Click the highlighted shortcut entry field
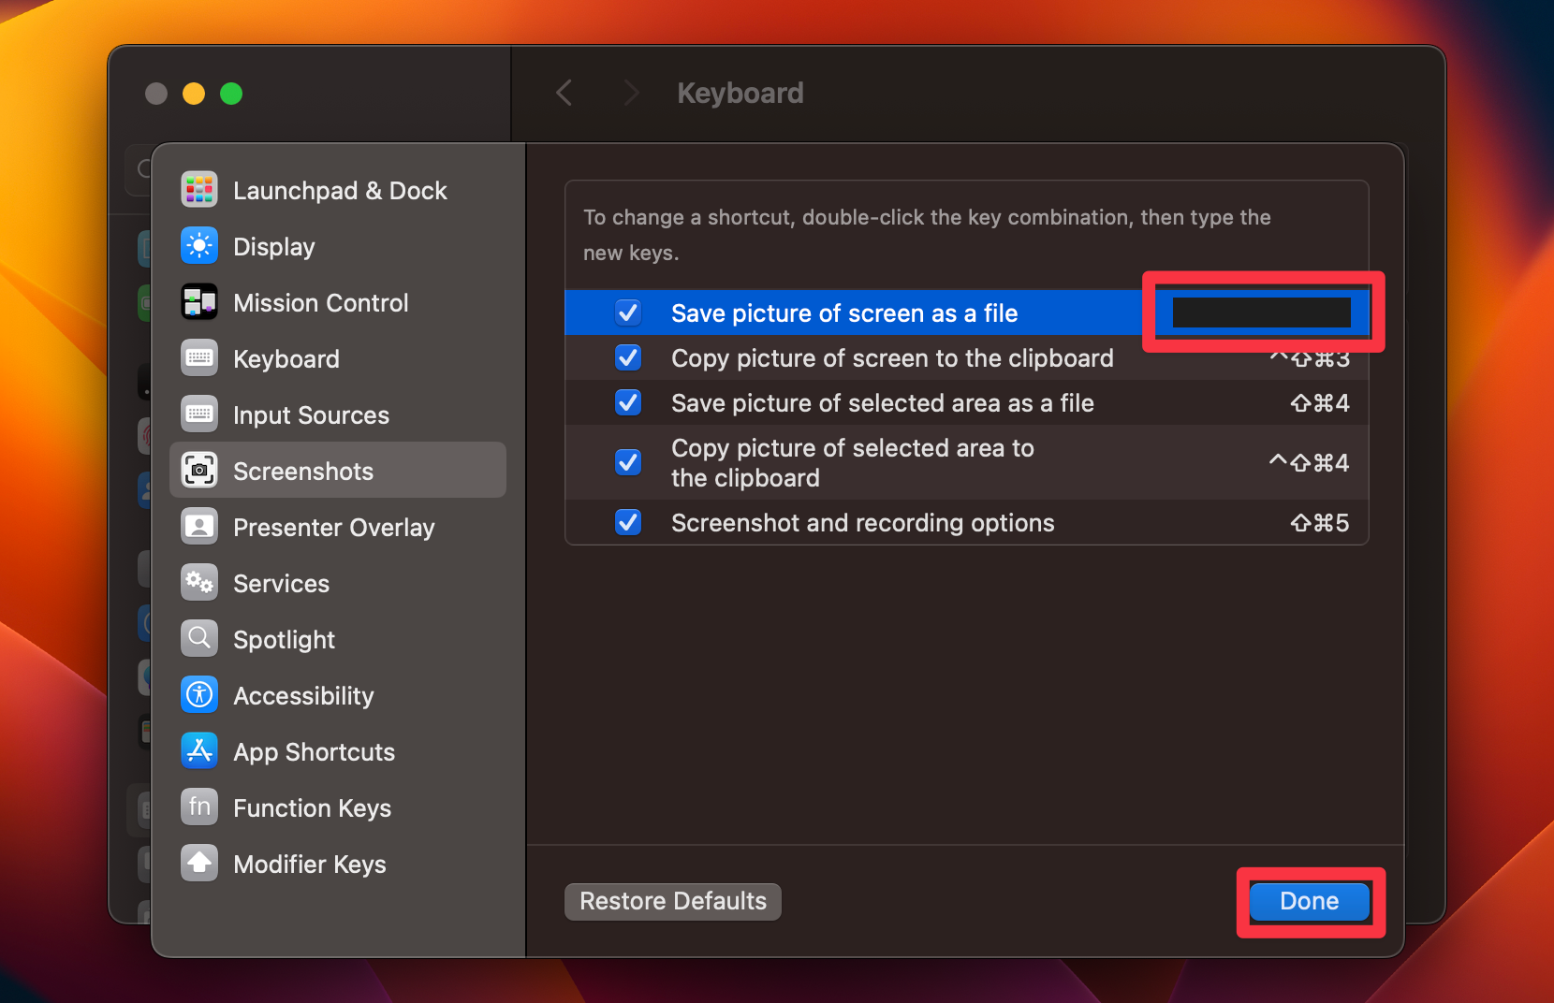Image resolution: width=1554 pixels, height=1003 pixels. click(1262, 313)
